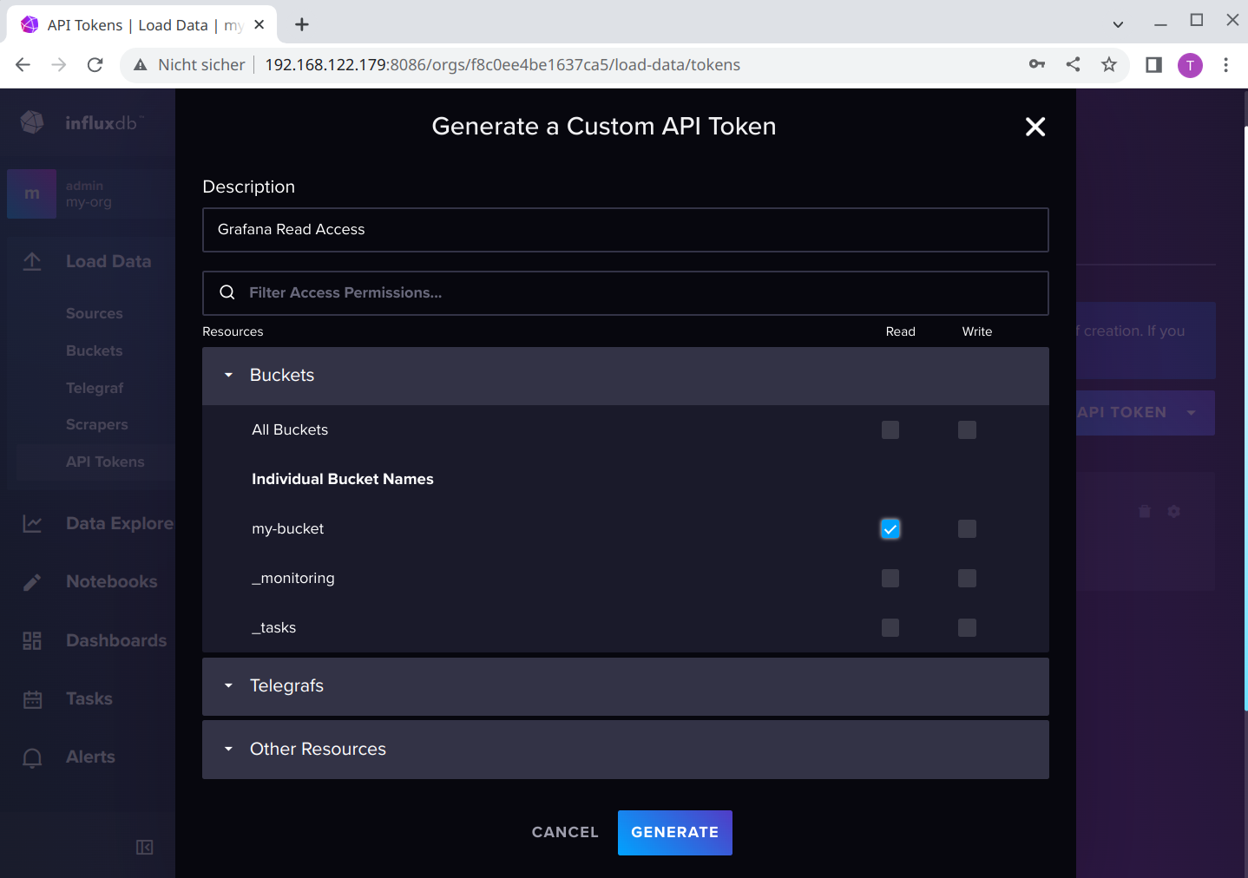Click the browser address bar URL
1248x878 pixels.
(x=502, y=65)
